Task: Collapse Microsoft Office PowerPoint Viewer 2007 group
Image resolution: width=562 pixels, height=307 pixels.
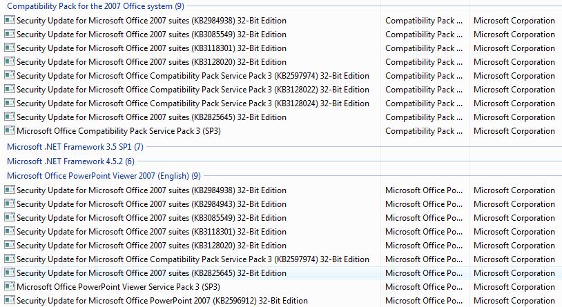Action: point(104,176)
